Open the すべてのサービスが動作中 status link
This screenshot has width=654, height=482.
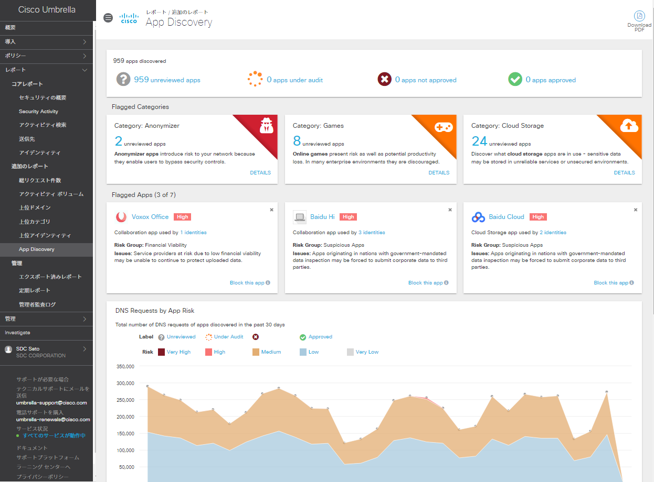[x=54, y=435]
